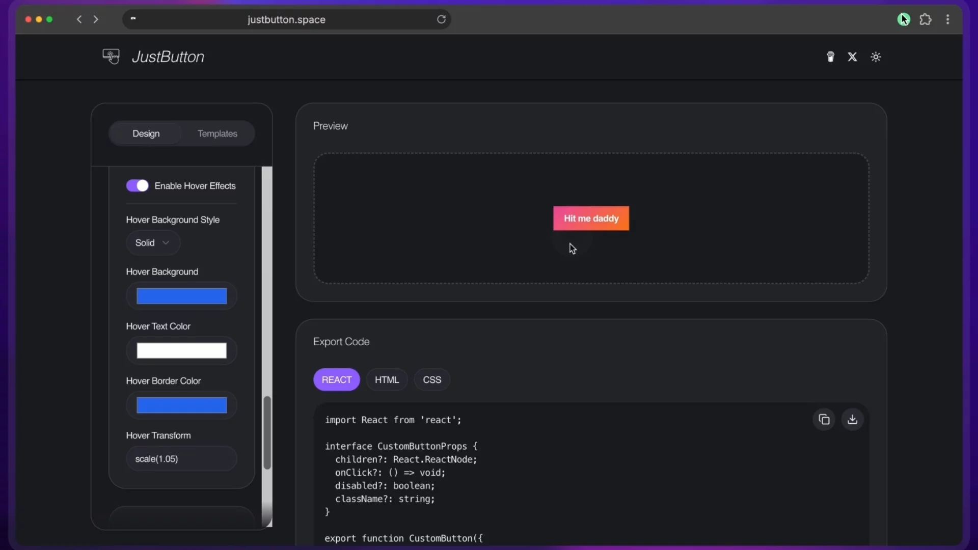Open the X (Twitter) link icon
The height and width of the screenshot is (550, 978).
[852, 57]
